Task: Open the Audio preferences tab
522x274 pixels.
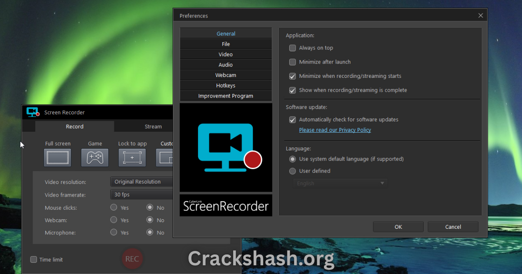Action: [x=226, y=65]
